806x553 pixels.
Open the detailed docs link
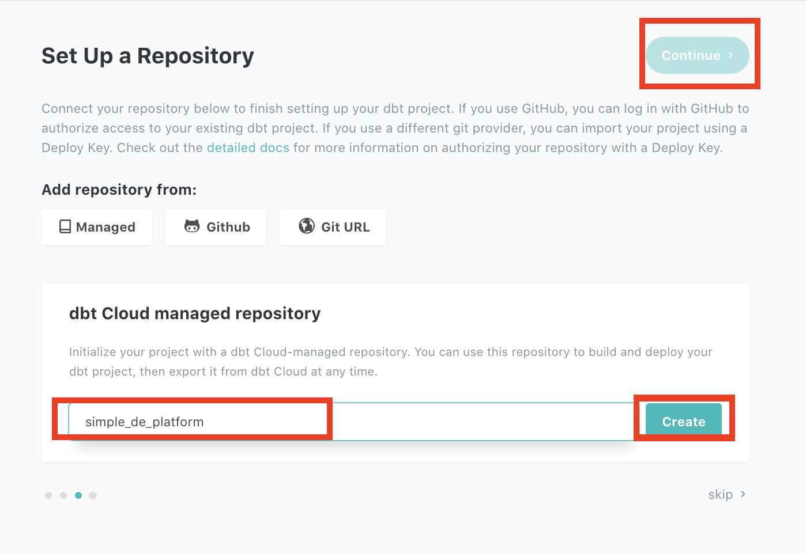tap(248, 148)
